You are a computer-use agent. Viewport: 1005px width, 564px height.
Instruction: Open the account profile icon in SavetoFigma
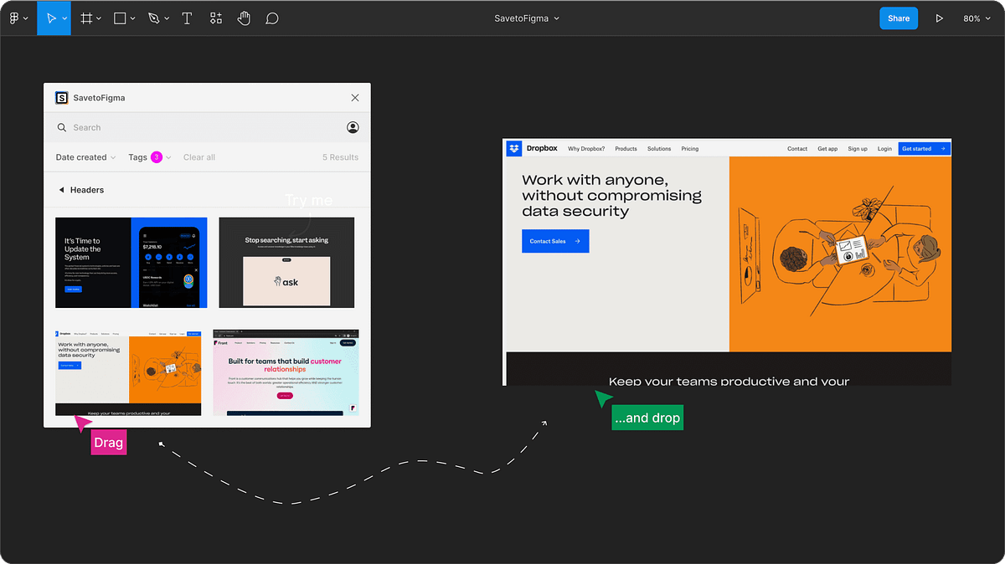pyautogui.click(x=353, y=127)
